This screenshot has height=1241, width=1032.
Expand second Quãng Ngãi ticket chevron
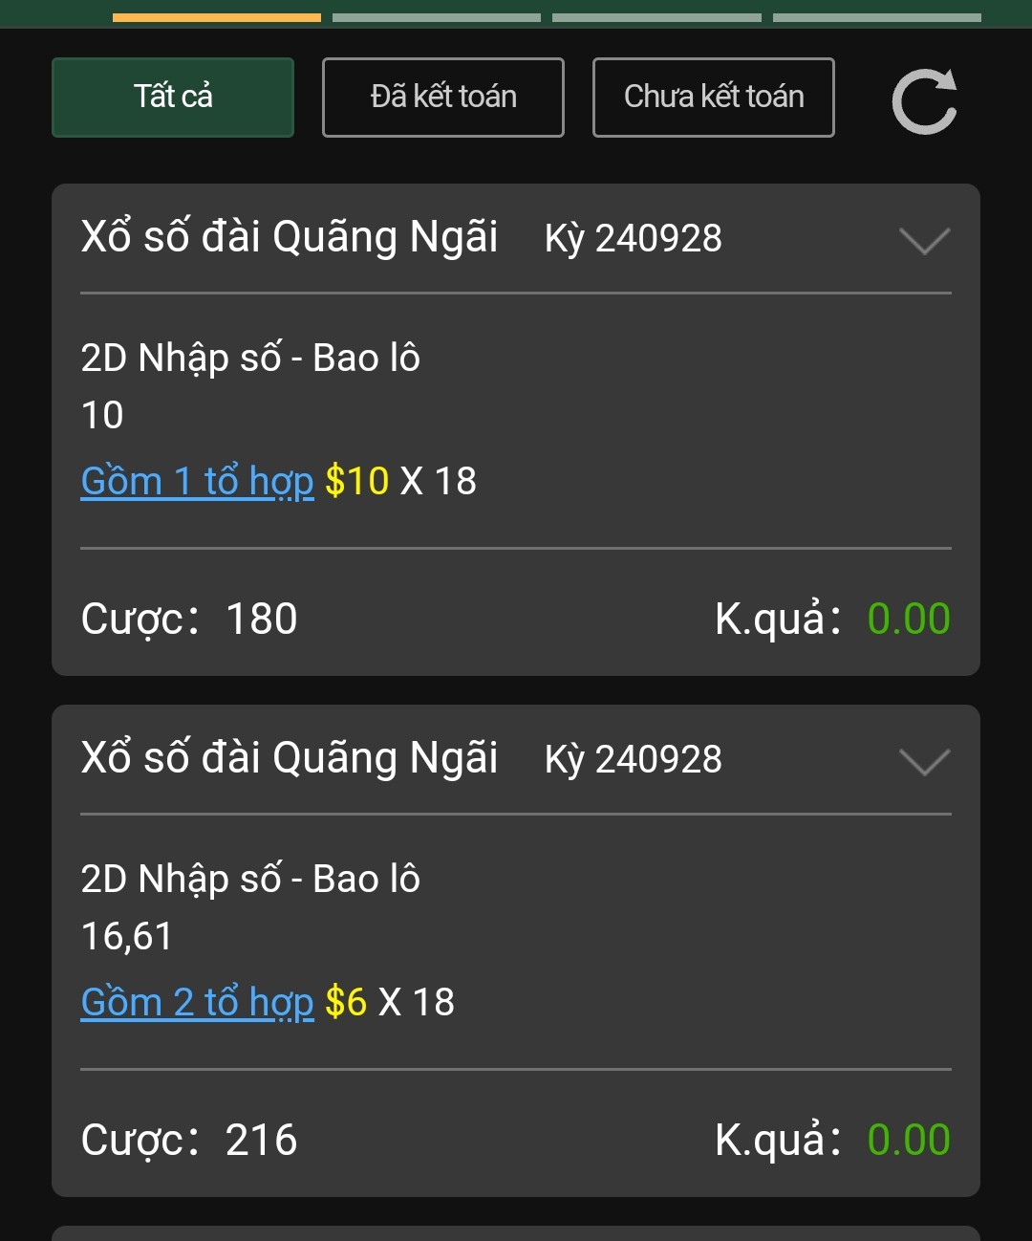point(925,762)
